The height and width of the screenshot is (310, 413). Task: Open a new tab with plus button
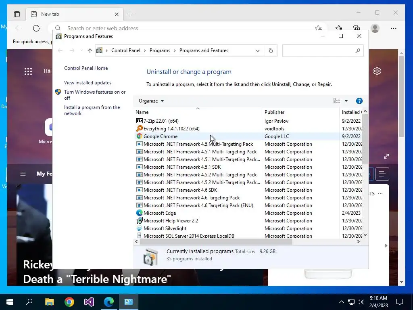coord(130,14)
